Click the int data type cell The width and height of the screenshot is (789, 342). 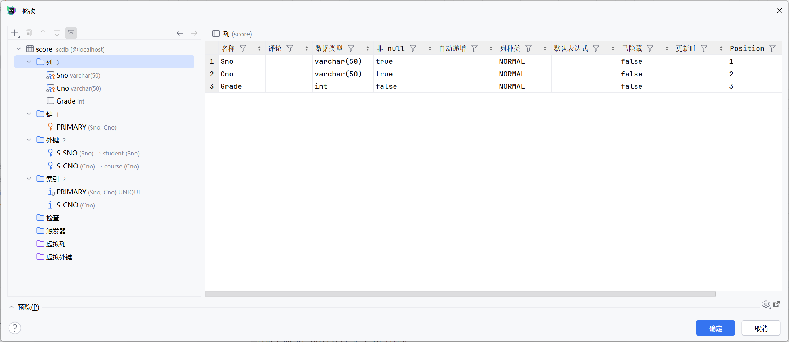pos(343,86)
